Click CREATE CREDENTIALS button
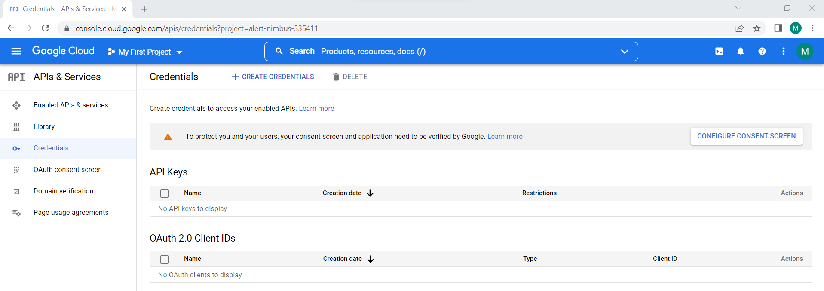This screenshot has height=291, width=824. (273, 77)
